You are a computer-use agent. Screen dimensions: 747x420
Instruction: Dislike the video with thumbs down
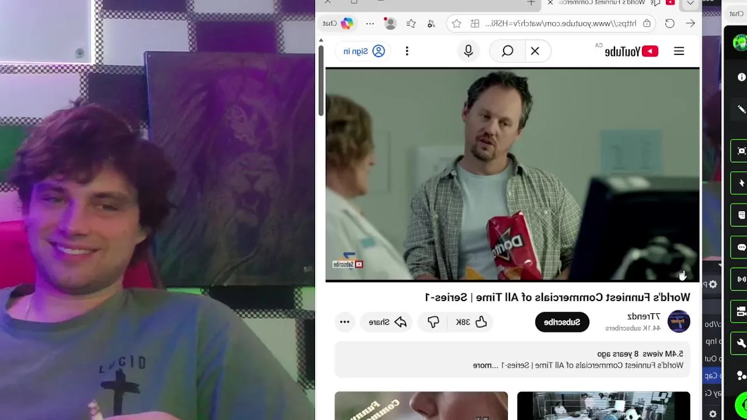[433, 322]
